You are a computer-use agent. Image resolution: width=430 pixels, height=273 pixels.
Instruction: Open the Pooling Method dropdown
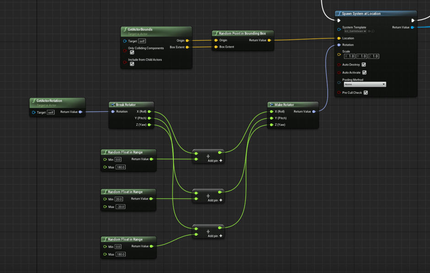365,84
